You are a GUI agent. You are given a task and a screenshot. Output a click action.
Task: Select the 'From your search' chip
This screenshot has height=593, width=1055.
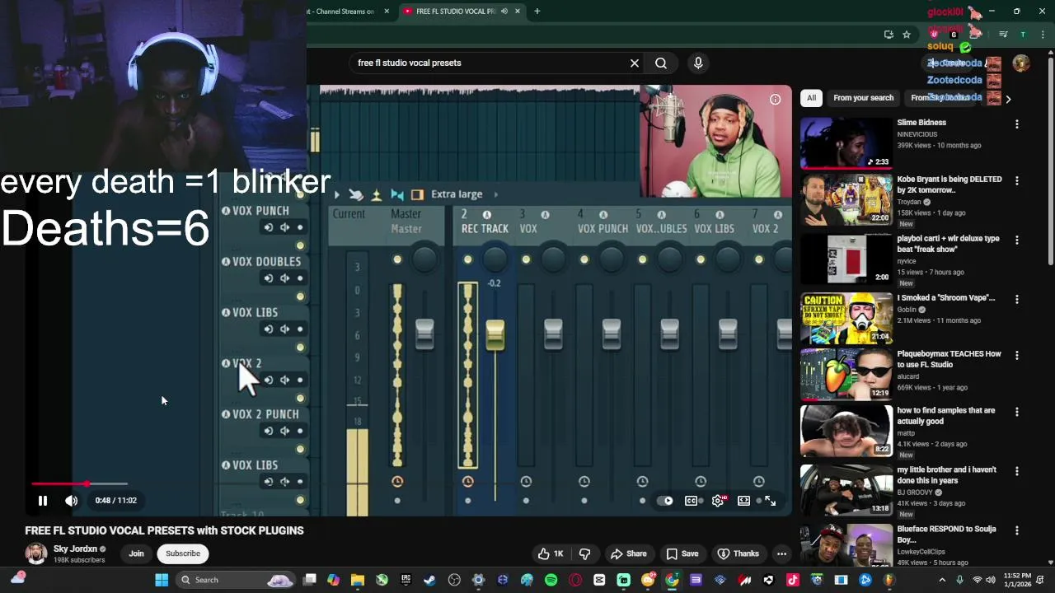863,98
